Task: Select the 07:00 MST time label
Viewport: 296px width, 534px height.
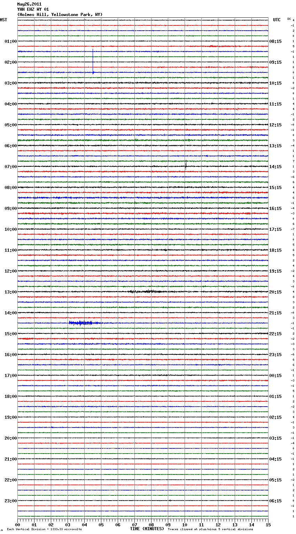Action: click(11, 167)
